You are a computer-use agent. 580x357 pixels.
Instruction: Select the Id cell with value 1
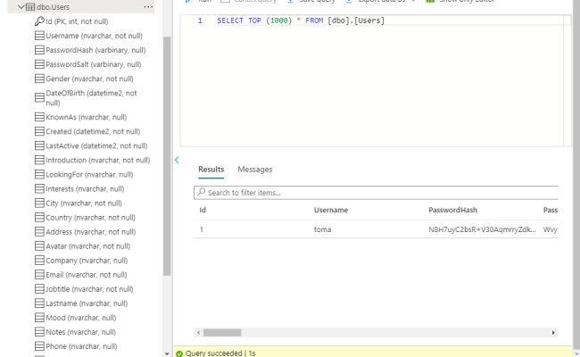(202, 229)
